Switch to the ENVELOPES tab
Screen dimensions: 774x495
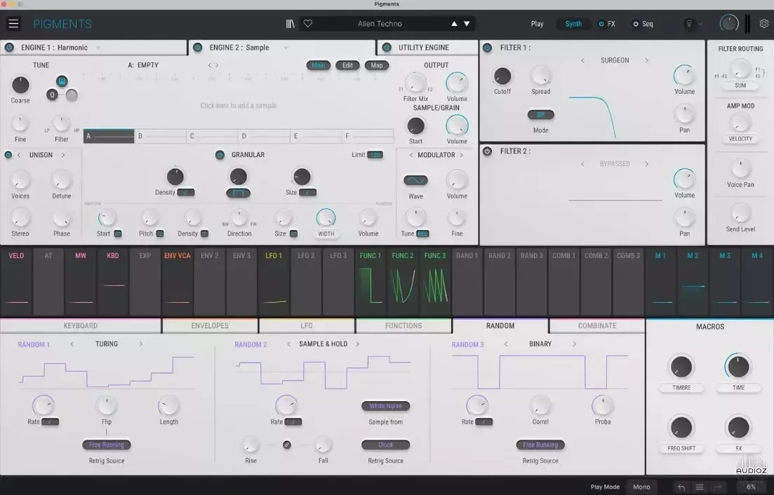[210, 326]
